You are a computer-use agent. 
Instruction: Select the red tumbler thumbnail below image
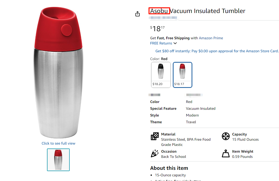(58, 160)
